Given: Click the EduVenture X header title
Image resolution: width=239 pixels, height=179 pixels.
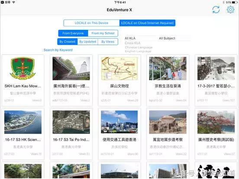Looking at the screenshot, I should pyautogui.click(x=119, y=10).
